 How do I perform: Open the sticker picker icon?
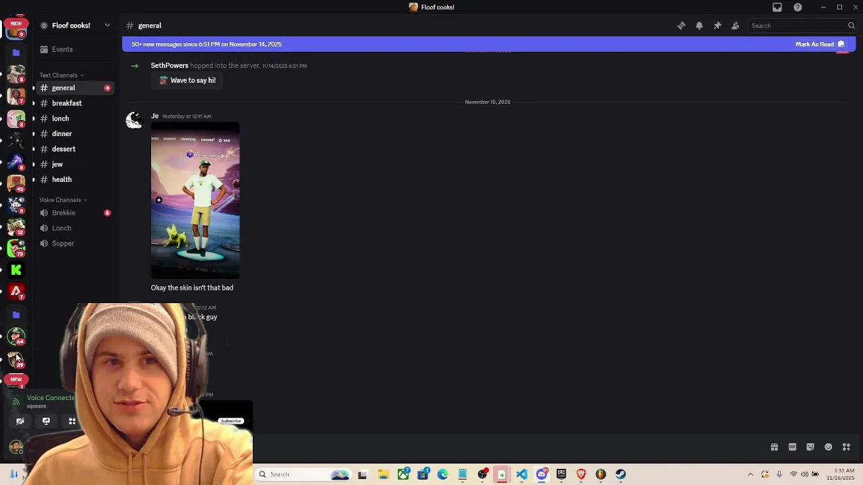click(810, 447)
